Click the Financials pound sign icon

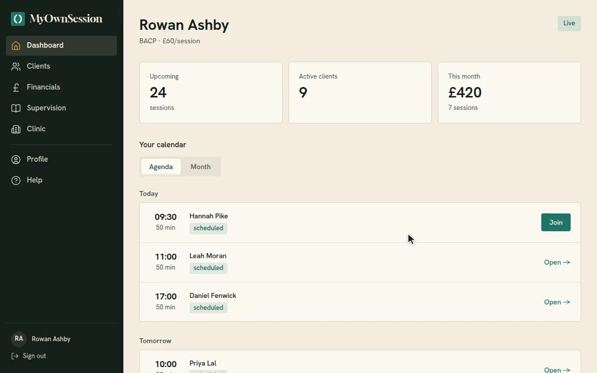tap(16, 87)
